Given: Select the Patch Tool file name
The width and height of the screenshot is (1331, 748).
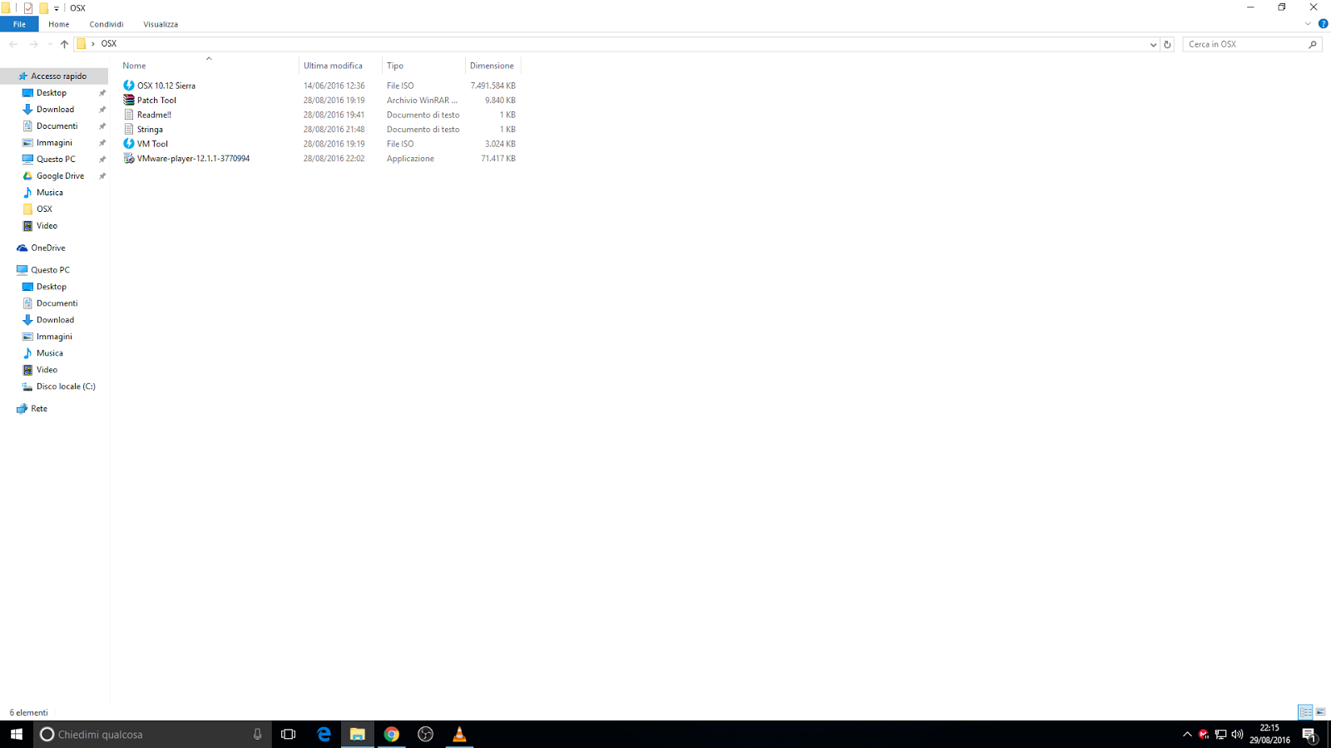Looking at the screenshot, I should (x=156, y=100).
